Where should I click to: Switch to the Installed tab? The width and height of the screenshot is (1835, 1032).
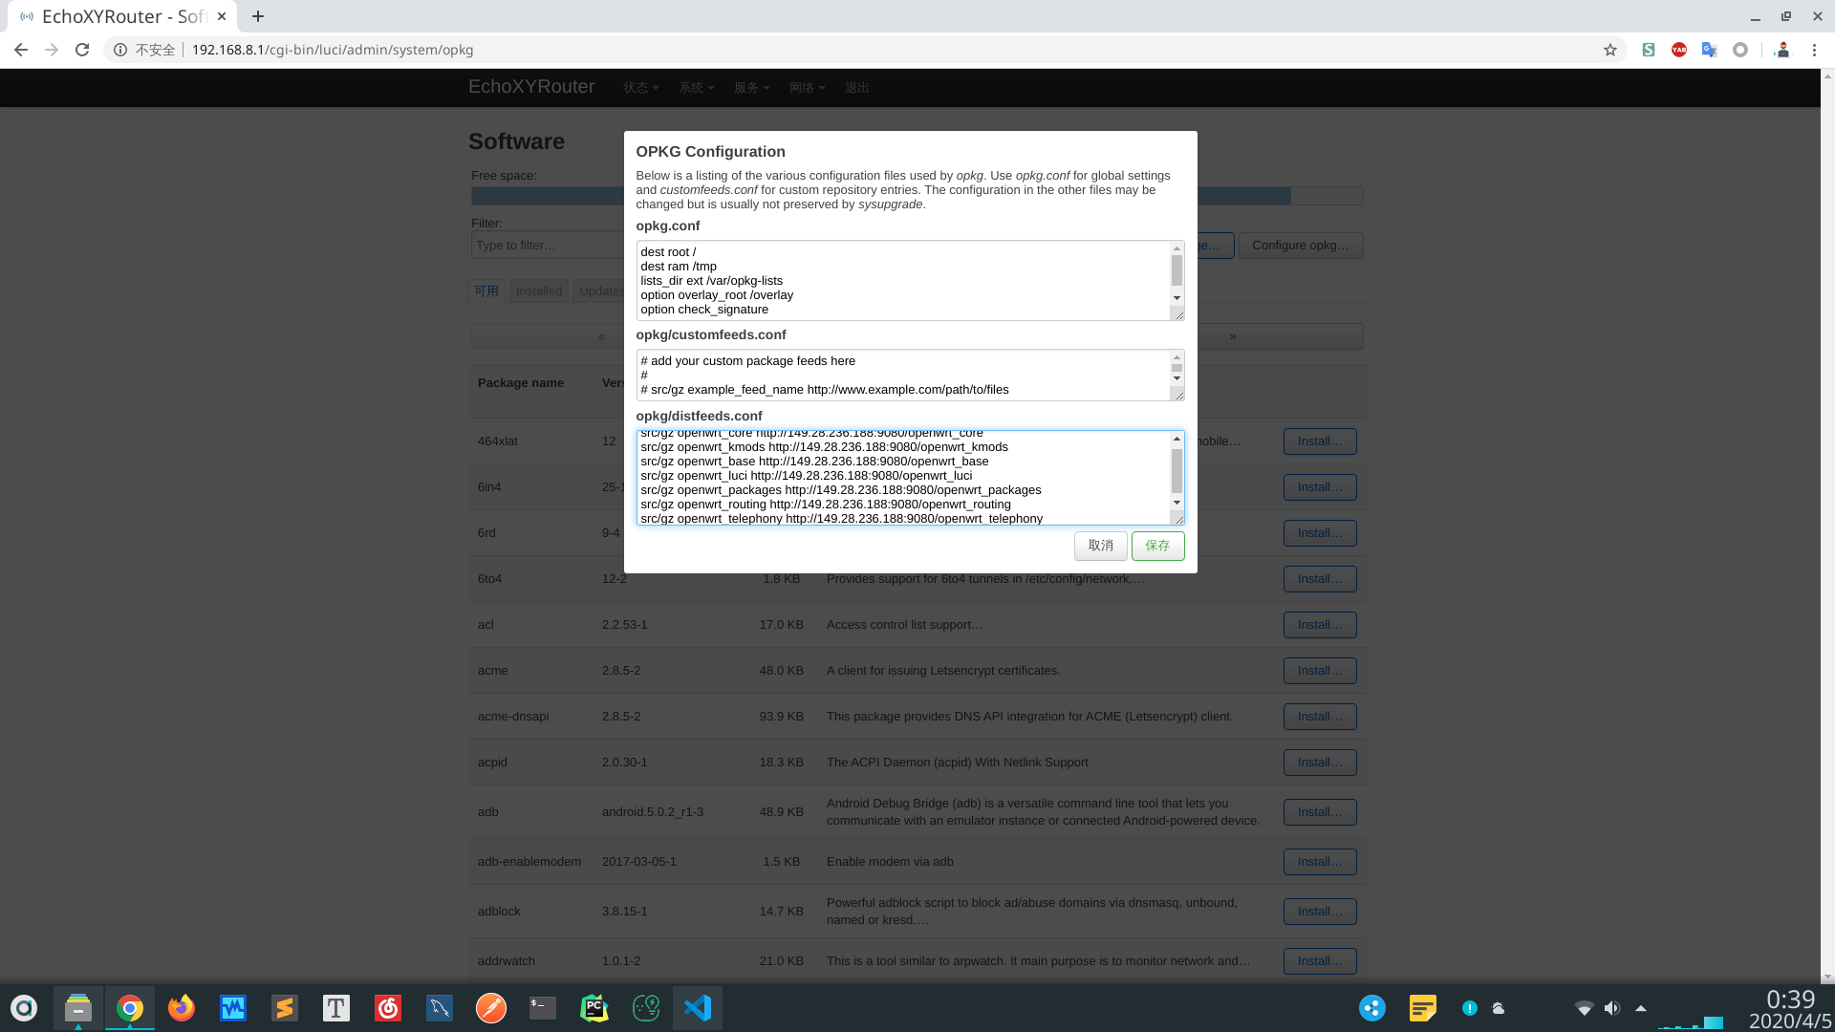[x=539, y=290]
